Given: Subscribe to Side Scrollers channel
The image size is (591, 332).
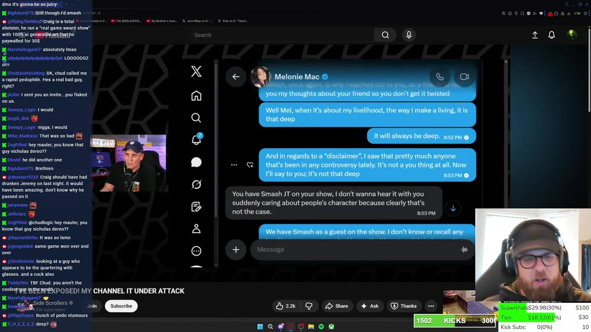Looking at the screenshot, I should [x=121, y=306].
